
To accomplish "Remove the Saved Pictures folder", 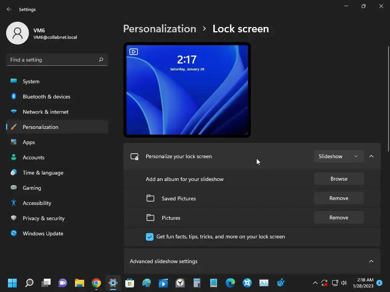I will (x=339, y=198).
